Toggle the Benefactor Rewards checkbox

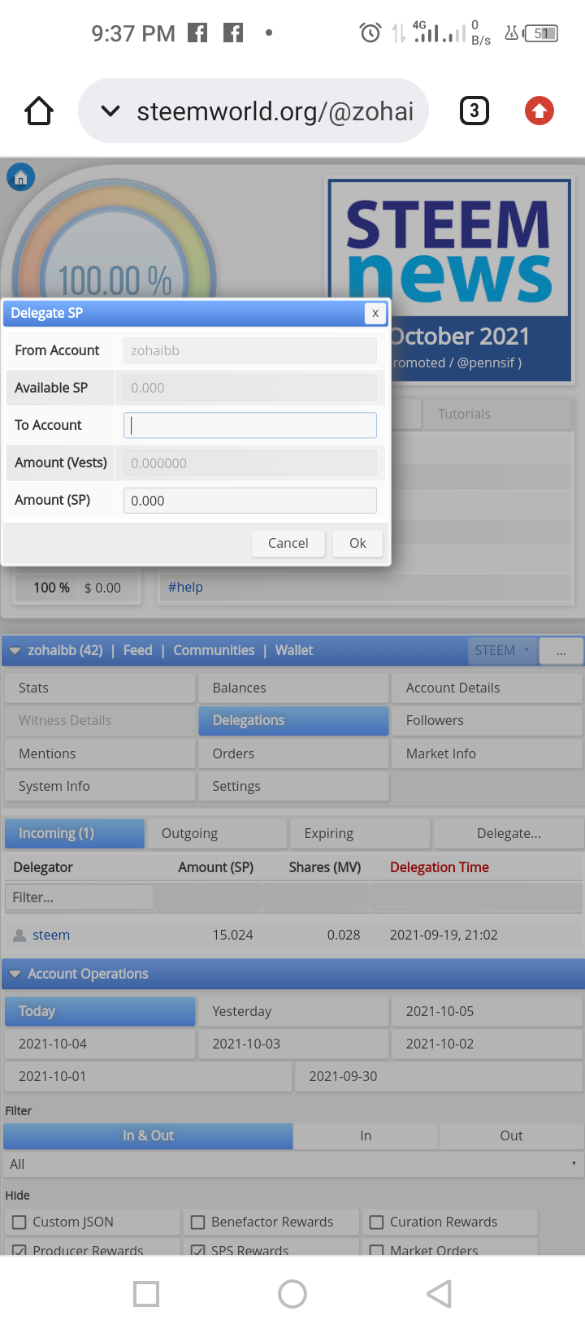(197, 1222)
